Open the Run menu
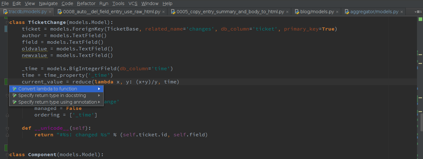 pos(104,3)
